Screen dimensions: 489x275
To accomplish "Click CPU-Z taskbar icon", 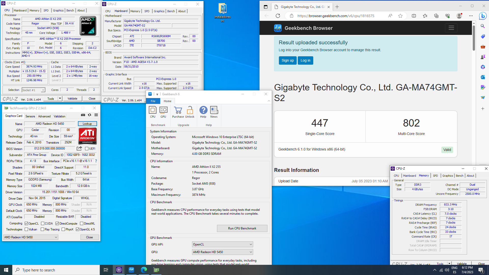I will coord(119,270).
